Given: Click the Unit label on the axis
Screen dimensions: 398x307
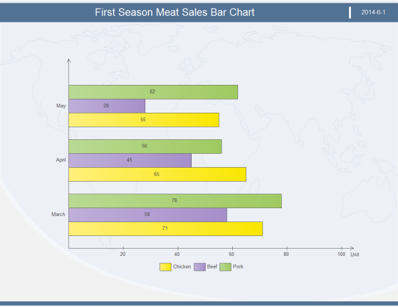Looking at the screenshot, I should 355,255.
